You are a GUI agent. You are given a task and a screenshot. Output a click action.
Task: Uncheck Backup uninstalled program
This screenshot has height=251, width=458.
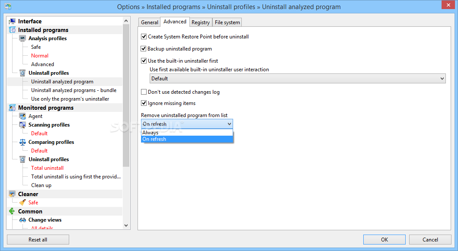pyautogui.click(x=144, y=49)
